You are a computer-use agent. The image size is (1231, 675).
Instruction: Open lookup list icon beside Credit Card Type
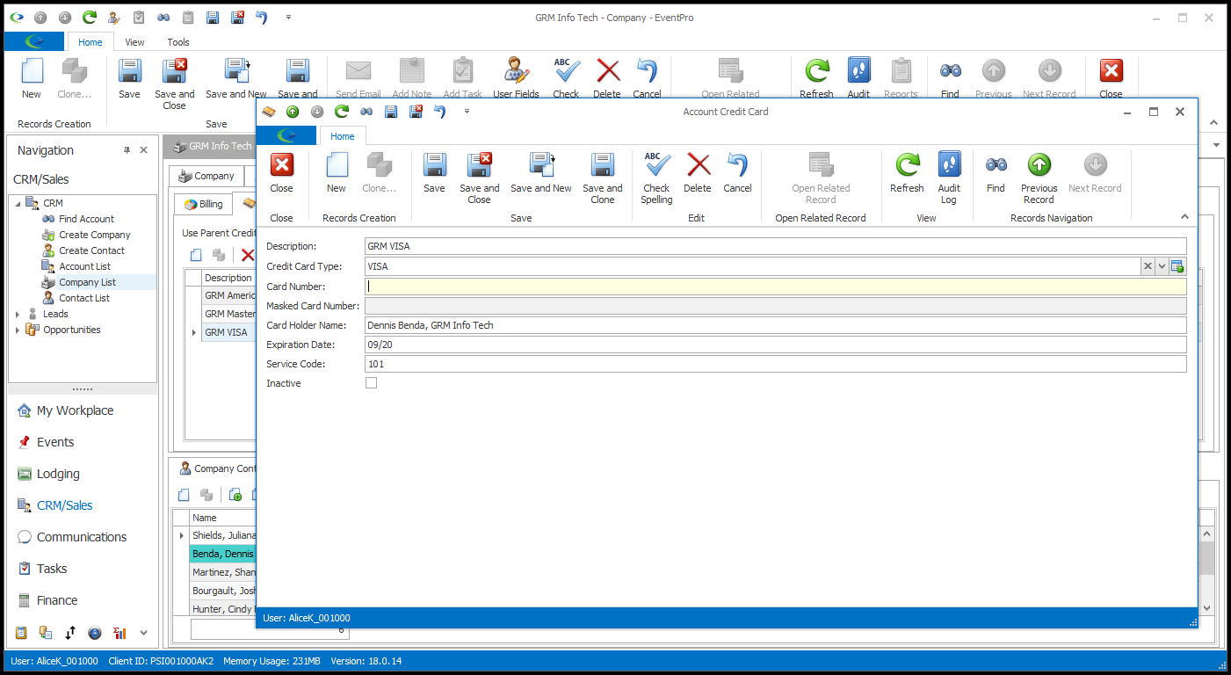tap(1177, 266)
